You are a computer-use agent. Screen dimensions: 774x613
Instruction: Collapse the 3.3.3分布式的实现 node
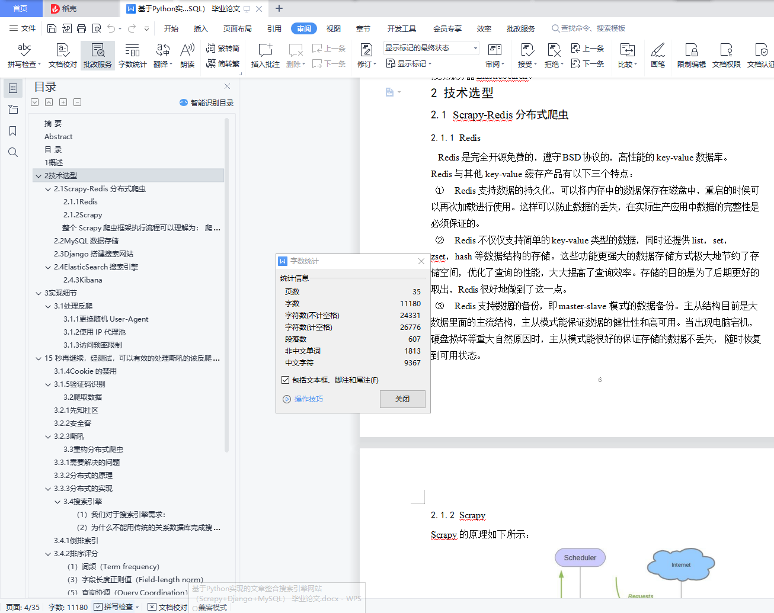(48, 489)
